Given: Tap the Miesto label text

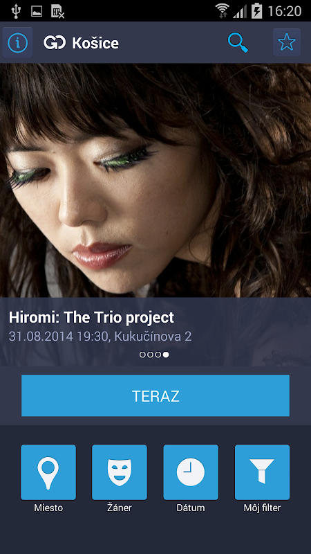Looking at the screenshot, I should [x=48, y=508].
